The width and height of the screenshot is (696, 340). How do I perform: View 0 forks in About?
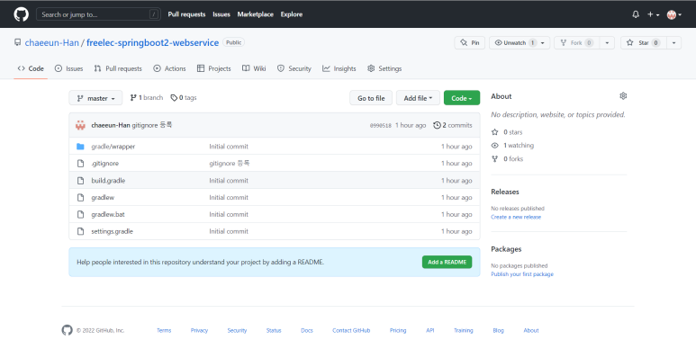(507, 158)
